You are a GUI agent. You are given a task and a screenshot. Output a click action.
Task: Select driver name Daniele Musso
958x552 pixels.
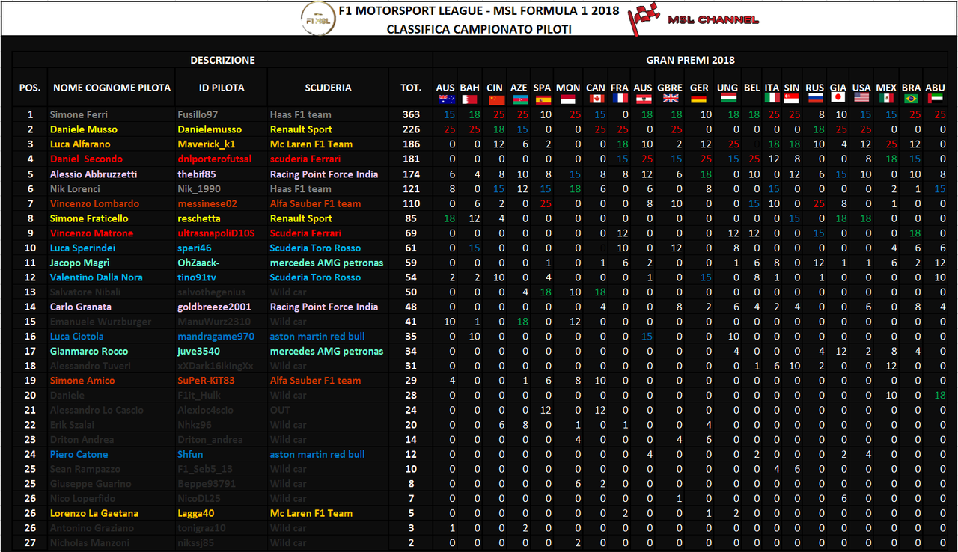[x=83, y=129]
